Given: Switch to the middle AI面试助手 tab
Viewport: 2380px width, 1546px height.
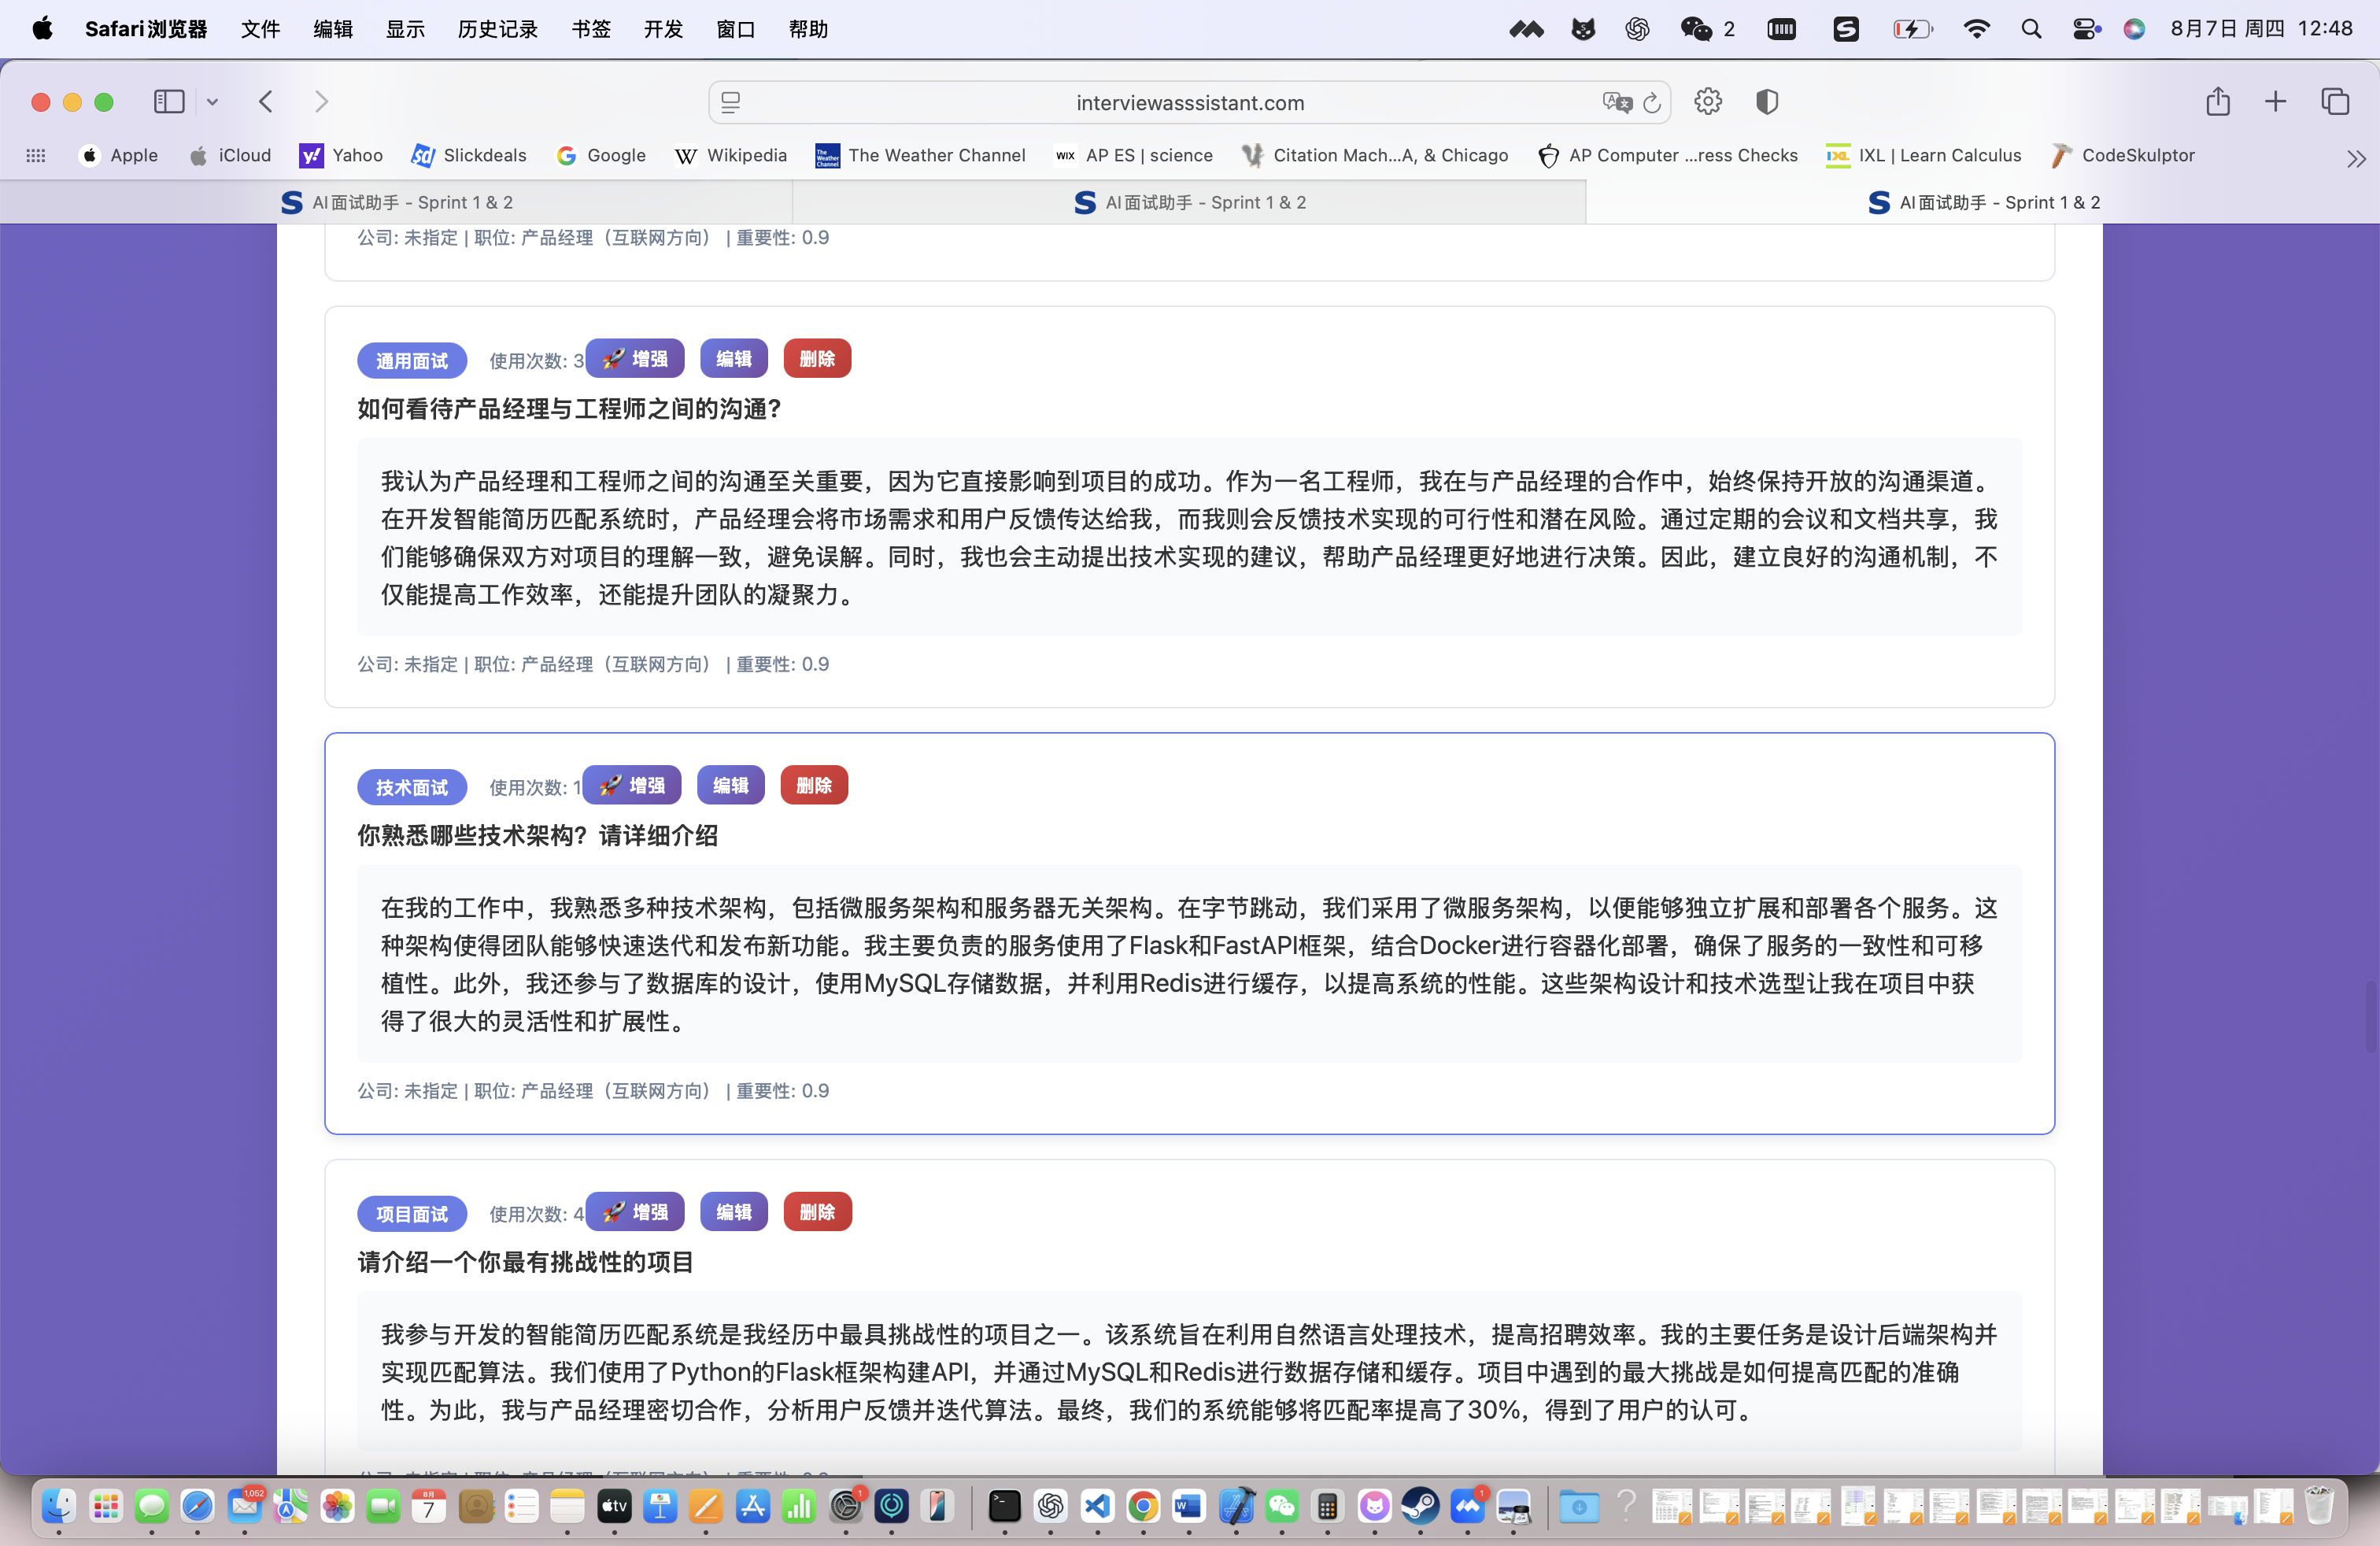Looking at the screenshot, I should (x=1188, y=203).
